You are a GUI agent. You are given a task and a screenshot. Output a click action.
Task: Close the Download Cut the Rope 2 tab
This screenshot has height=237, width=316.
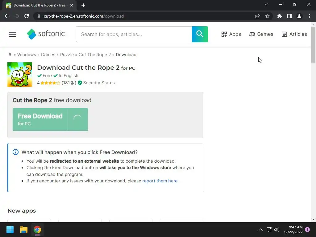[x=72, y=5]
